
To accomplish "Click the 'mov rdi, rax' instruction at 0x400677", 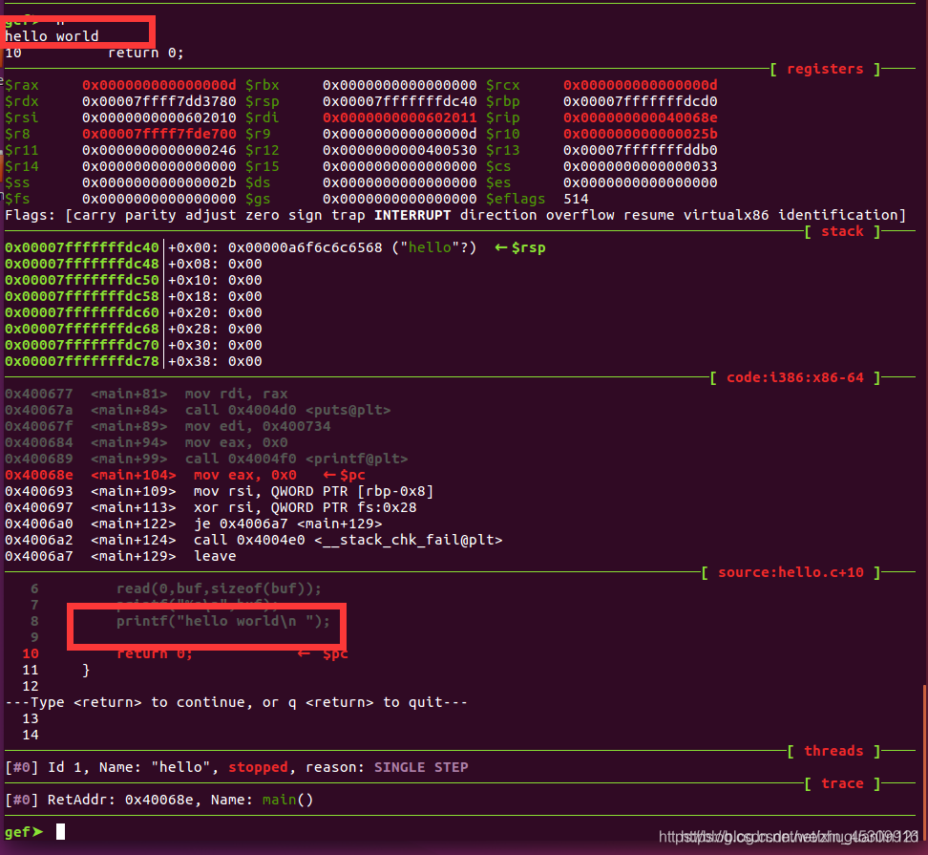I will click(236, 394).
